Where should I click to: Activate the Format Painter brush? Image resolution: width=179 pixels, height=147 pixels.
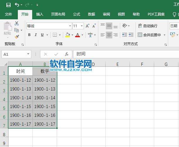click(x=17, y=37)
